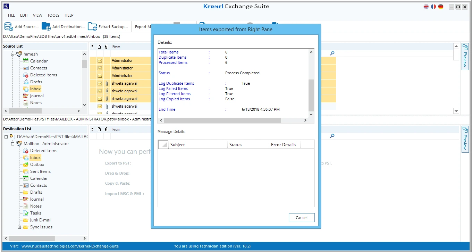Click the select-all corner cell in Message Details

coord(163,145)
